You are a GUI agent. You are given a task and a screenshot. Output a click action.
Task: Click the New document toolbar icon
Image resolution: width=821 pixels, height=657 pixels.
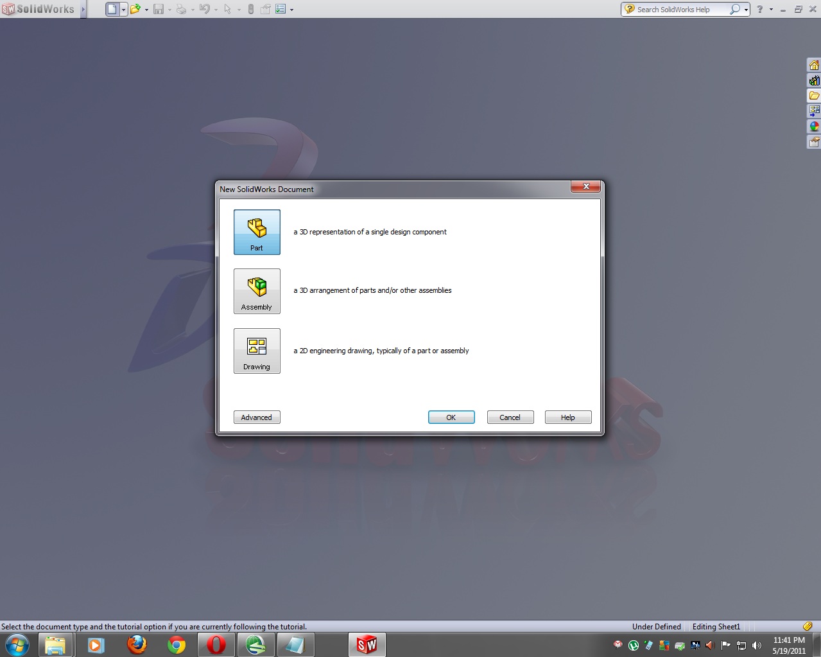[x=112, y=9]
